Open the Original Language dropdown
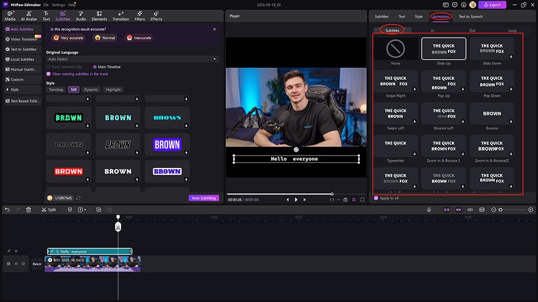 click(x=132, y=59)
